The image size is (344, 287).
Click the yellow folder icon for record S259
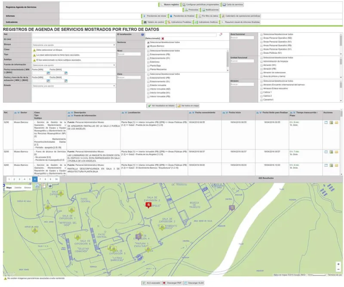click(x=337, y=152)
